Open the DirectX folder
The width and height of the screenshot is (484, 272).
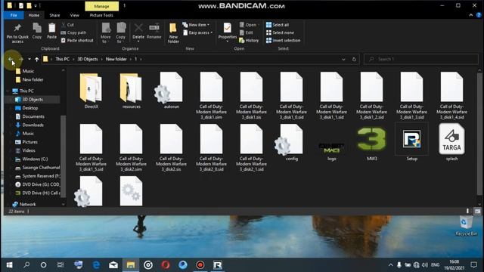(x=91, y=91)
